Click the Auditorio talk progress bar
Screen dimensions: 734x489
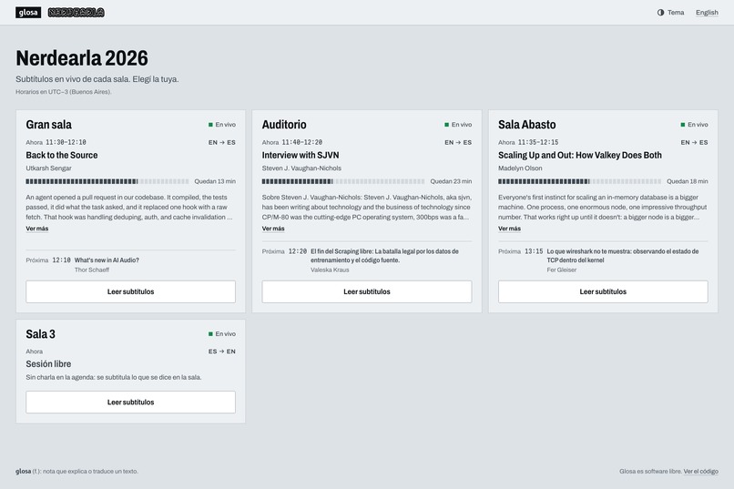point(343,181)
